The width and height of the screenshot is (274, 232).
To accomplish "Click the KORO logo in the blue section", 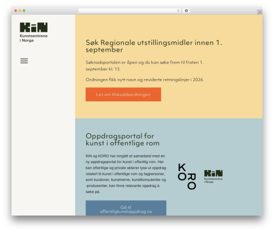I will [x=187, y=177].
